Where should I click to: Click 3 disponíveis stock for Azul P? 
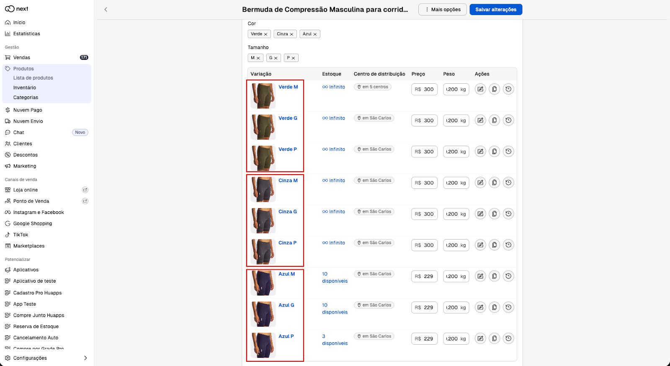(335, 340)
